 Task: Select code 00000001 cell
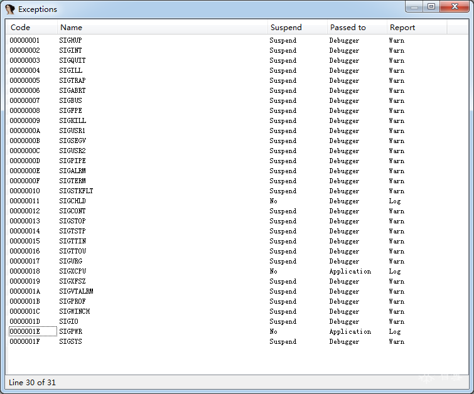click(24, 41)
